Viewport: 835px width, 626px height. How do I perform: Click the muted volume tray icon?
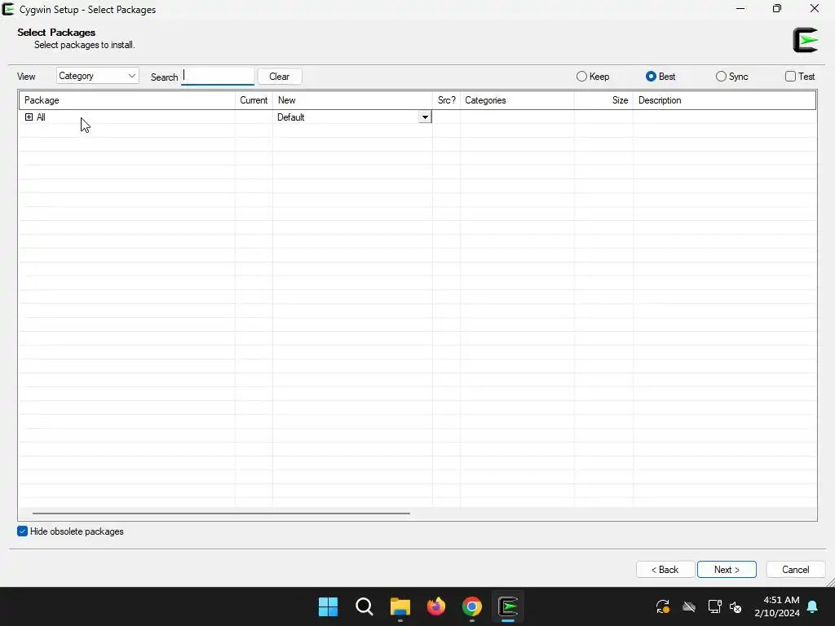(736, 606)
